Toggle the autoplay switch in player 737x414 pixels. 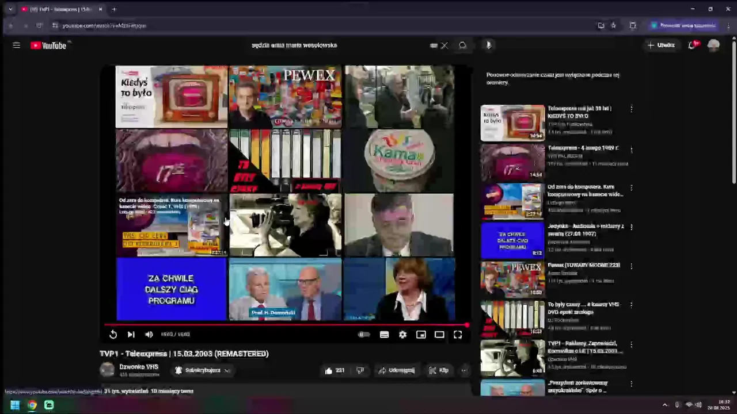click(364, 335)
